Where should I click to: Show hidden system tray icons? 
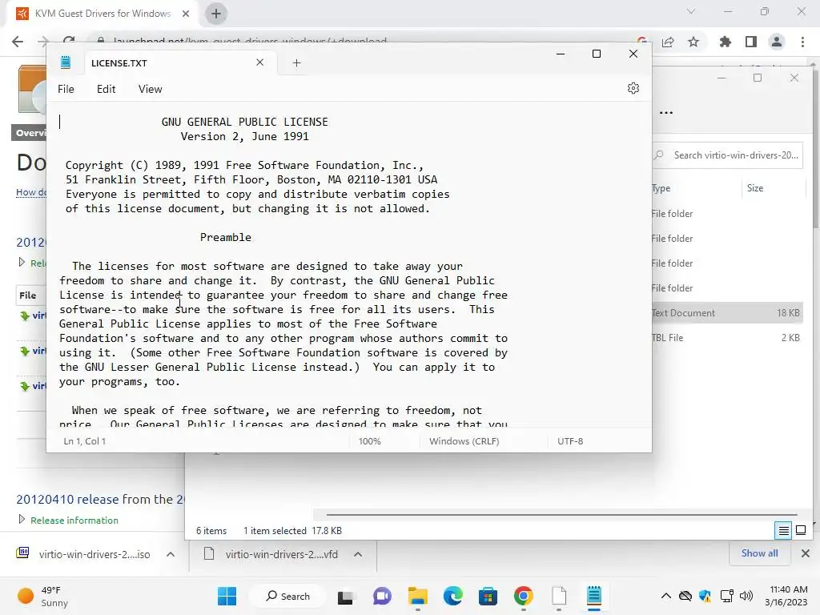[x=665, y=596]
